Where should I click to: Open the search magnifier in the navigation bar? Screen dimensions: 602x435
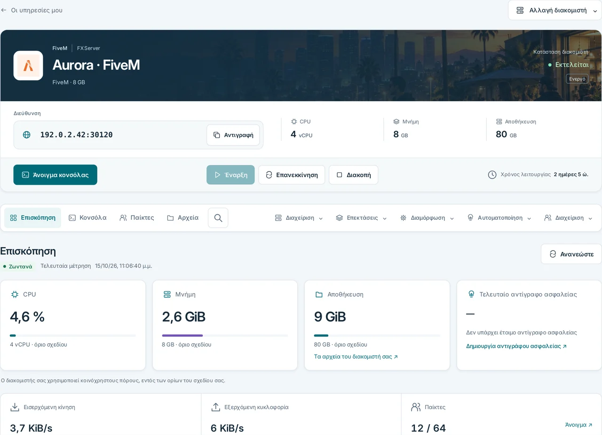(218, 218)
